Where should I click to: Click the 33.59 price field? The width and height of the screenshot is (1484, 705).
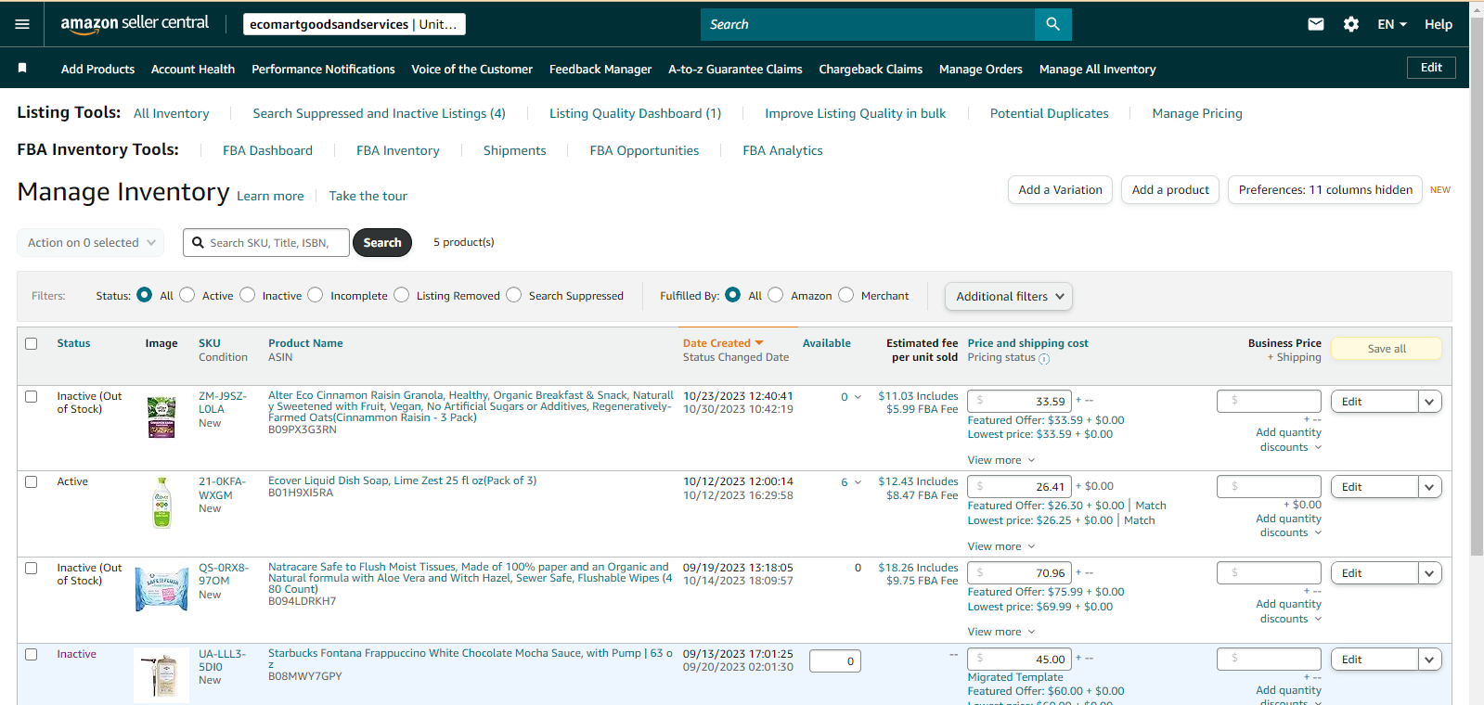click(x=1020, y=401)
